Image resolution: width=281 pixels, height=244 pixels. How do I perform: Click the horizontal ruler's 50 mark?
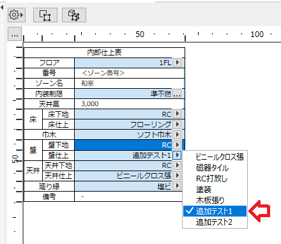(x=140, y=34)
